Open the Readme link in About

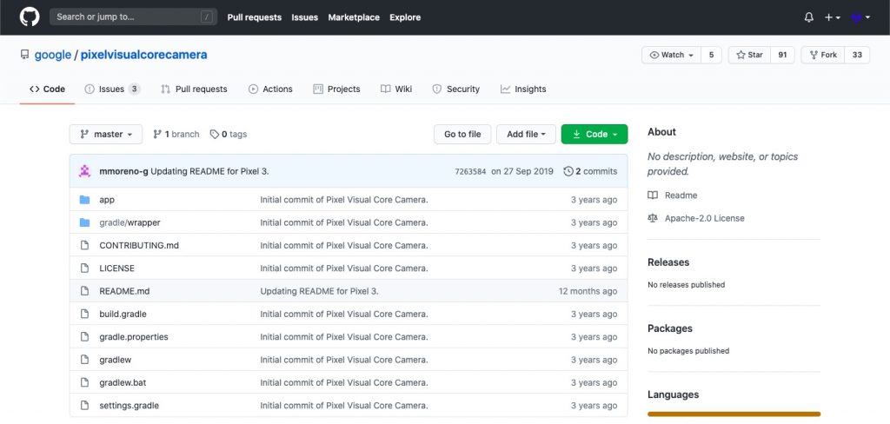[681, 195]
